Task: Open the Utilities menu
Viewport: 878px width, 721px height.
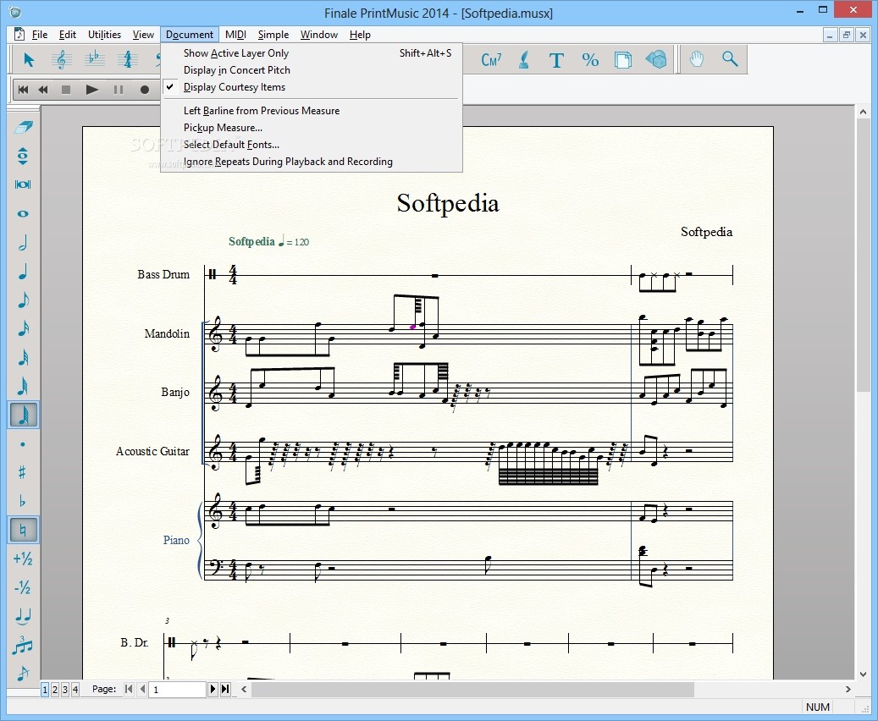Action: (104, 35)
